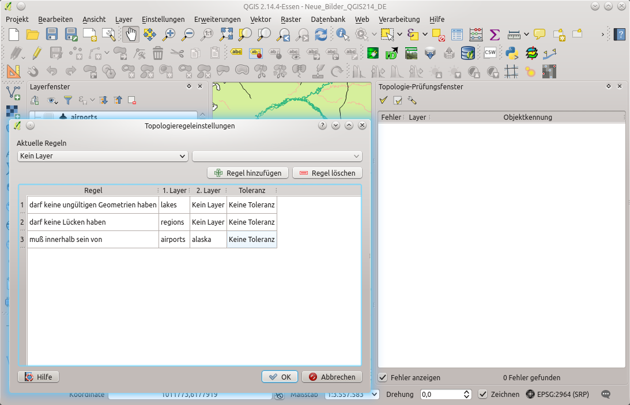630x405 pixels.
Task: Open the messages log speech bubble
Action: [606, 395]
